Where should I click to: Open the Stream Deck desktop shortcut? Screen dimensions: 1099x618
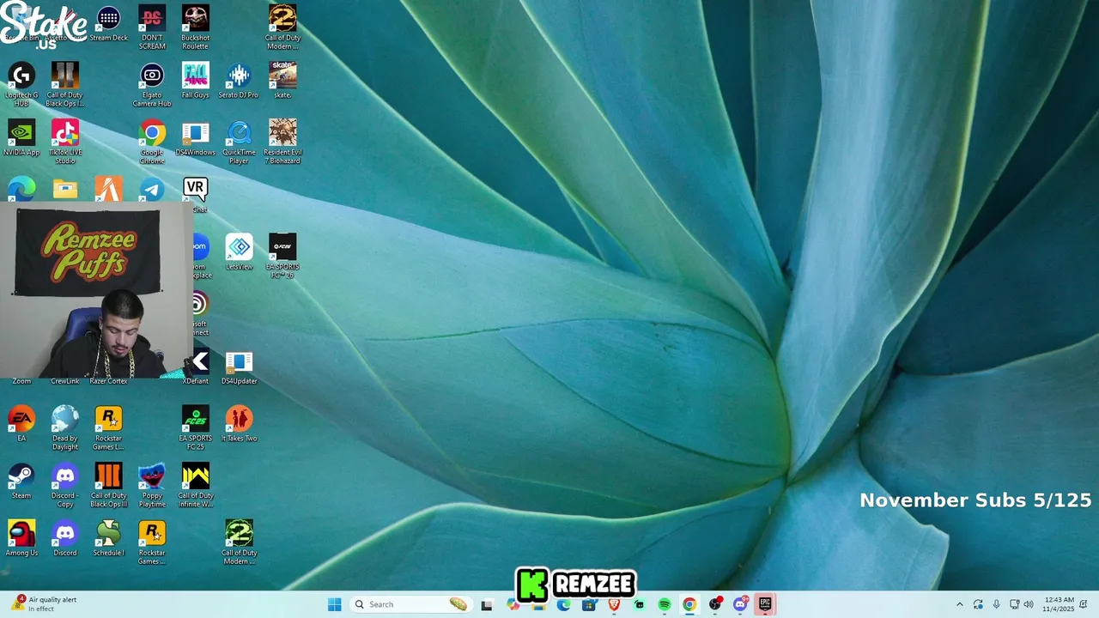pyautogui.click(x=108, y=24)
